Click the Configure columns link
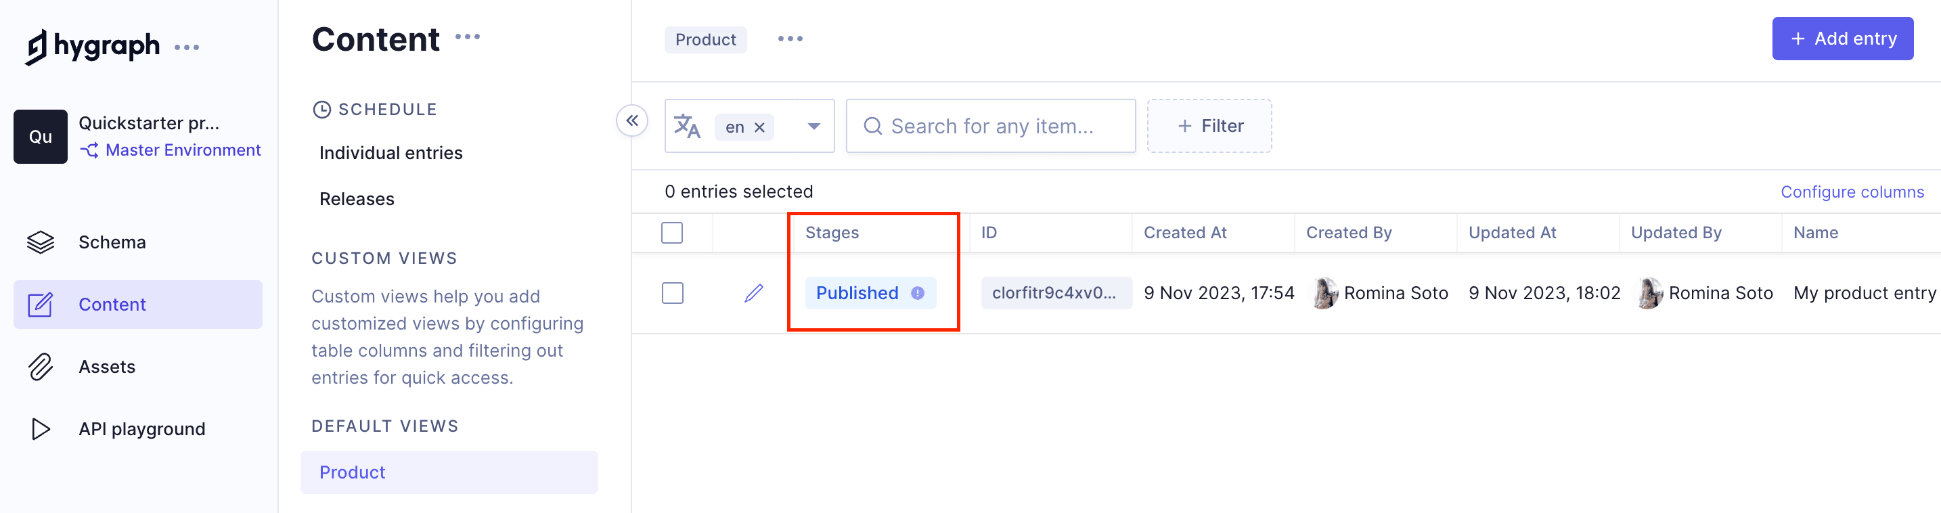This screenshot has width=1941, height=513. point(1852,192)
